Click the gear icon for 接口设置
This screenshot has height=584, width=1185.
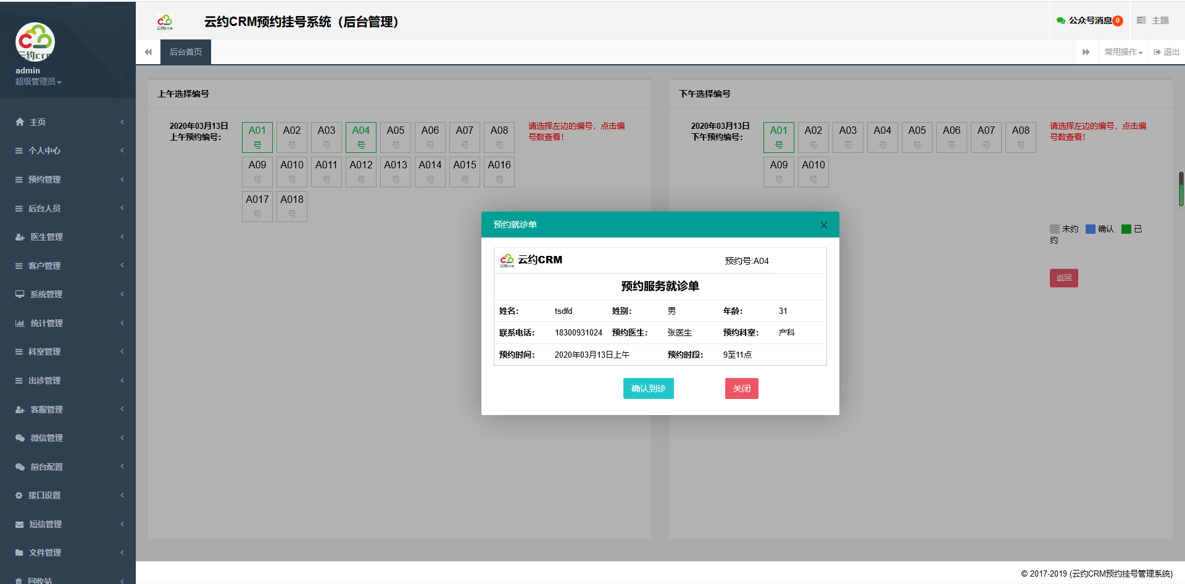tap(19, 495)
